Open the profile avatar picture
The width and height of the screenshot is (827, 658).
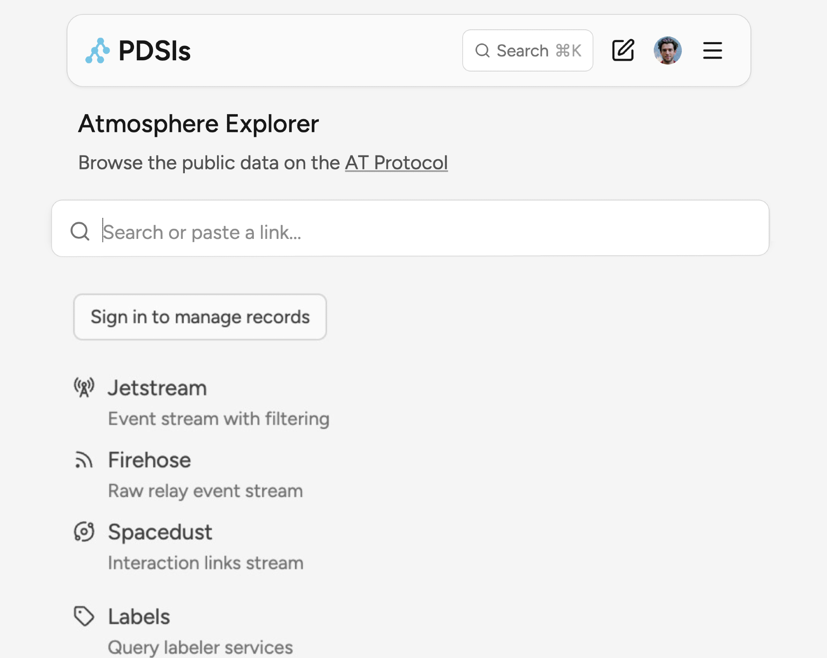tap(667, 50)
